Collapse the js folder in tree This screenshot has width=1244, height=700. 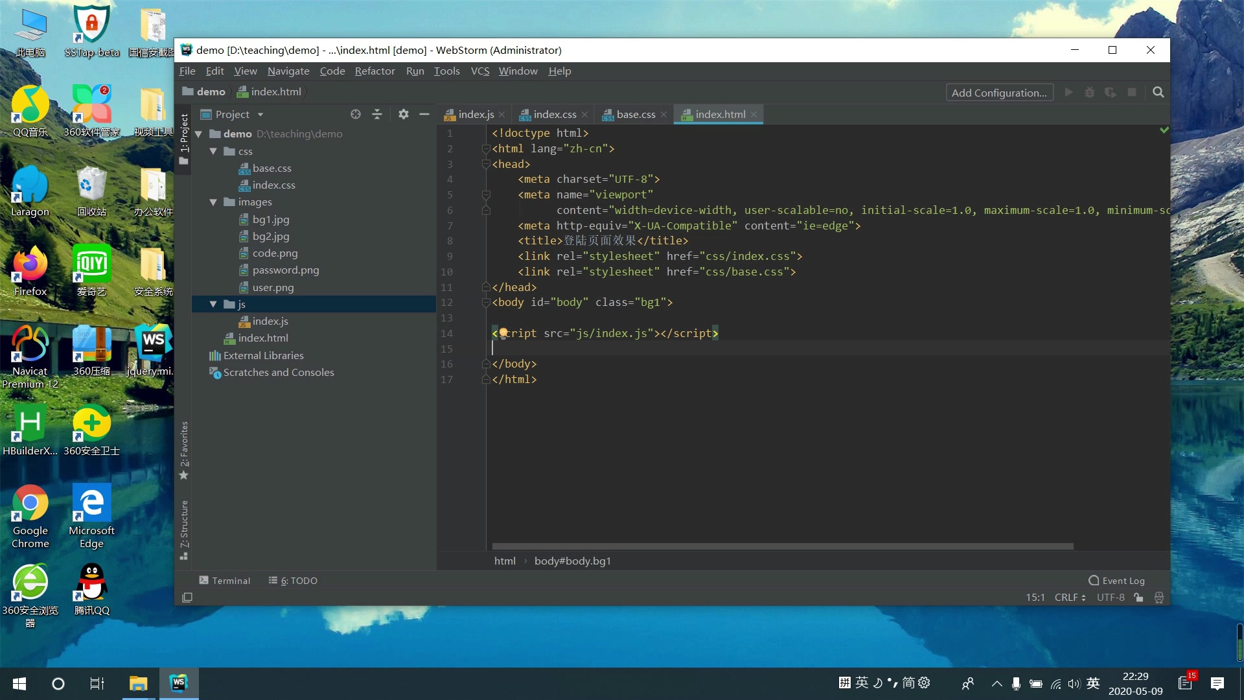(x=213, y=304)
